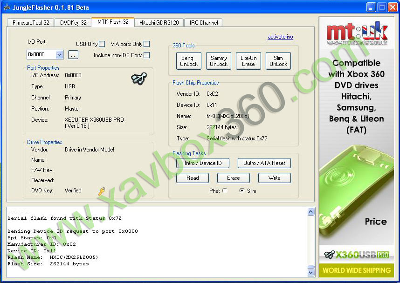The height and width of the screenshot is (283, 400).
Task: Click the Sammy UnLock button
Action: coord(219,61)
